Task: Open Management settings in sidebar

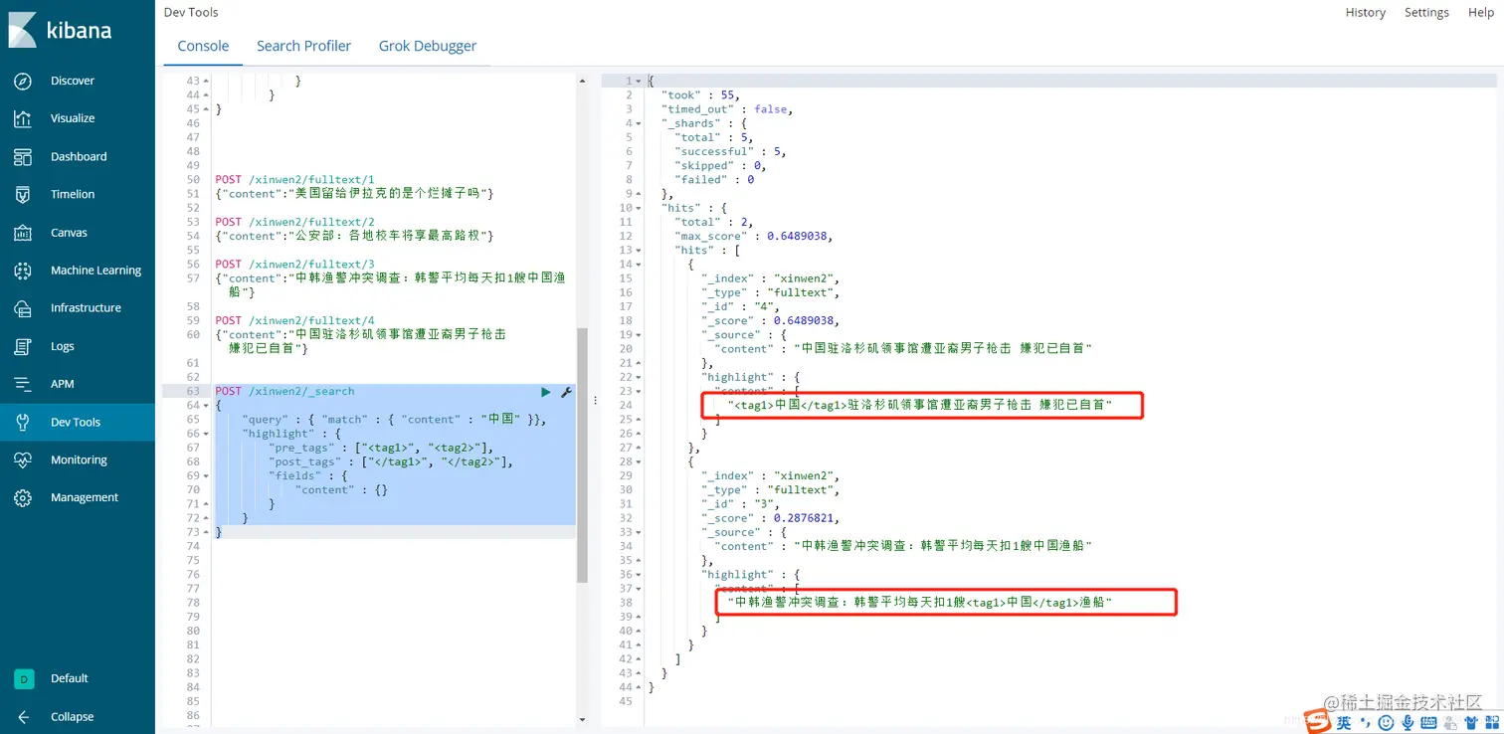Action: point(78,498)
